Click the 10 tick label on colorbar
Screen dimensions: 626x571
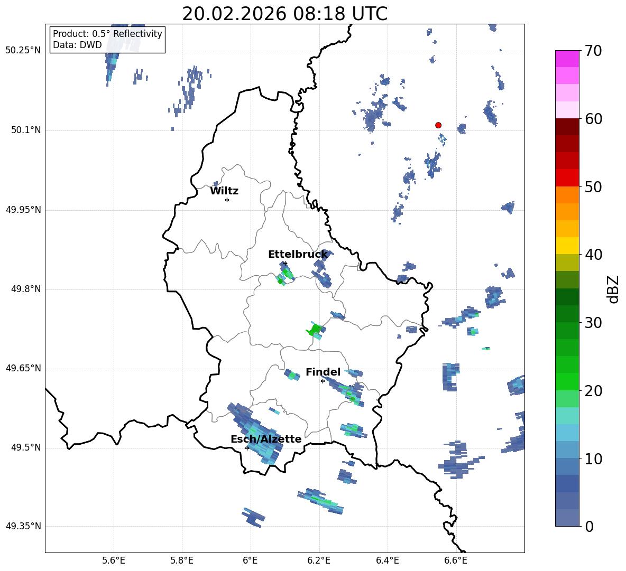pyautogui.click(x=593, y=458)
